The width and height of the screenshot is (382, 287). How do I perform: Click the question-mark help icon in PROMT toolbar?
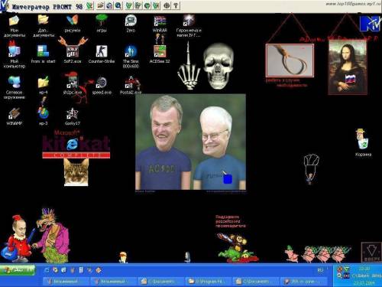(176, 5)
